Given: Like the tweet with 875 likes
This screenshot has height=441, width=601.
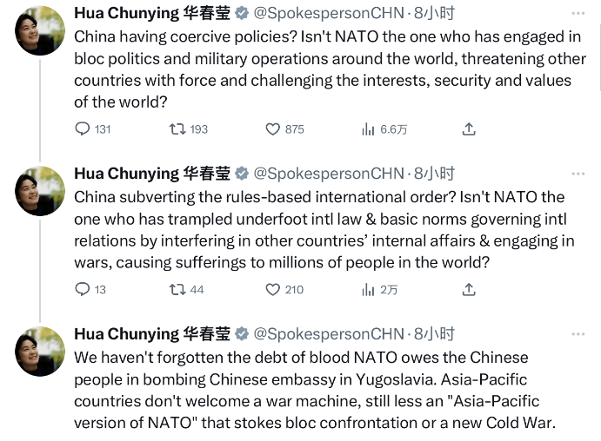Looking at the screenshot, I should tap(273, 128).
